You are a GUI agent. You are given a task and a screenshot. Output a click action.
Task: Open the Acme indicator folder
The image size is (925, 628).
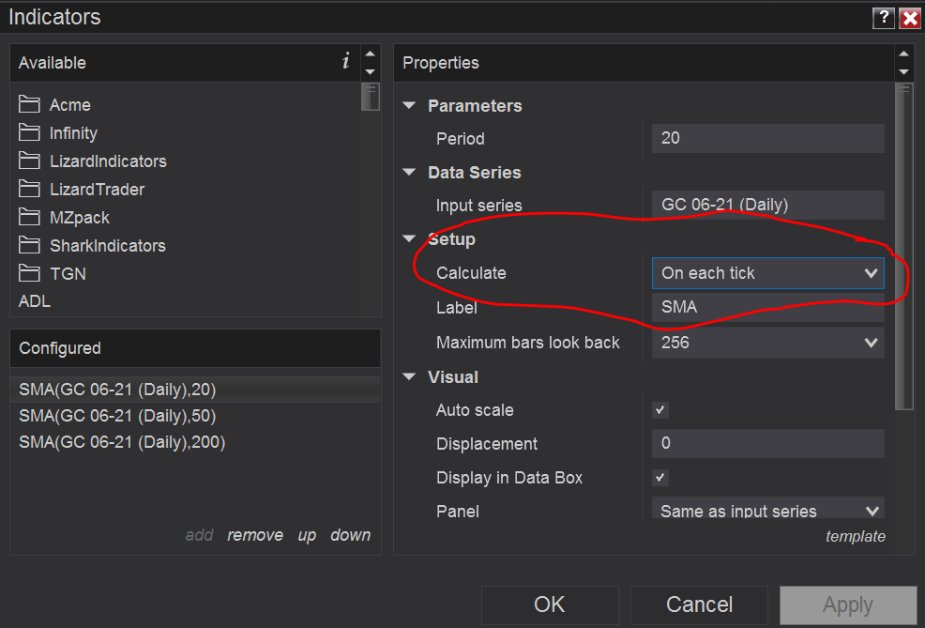click(54, 105)
